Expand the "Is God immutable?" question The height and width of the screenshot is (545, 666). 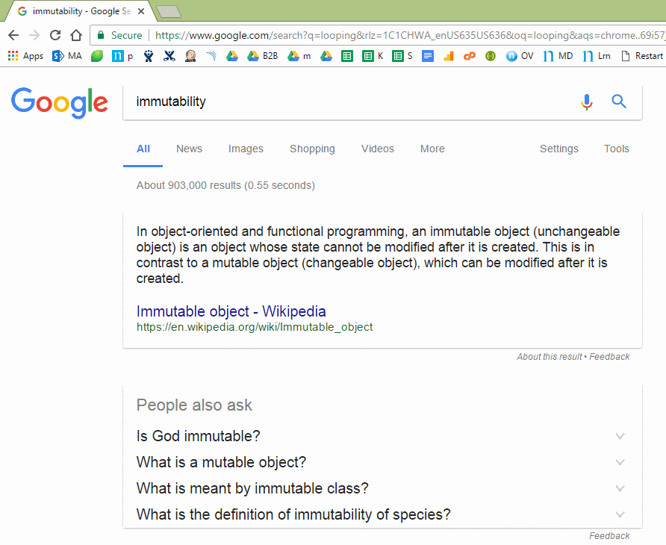coord(382,436)
